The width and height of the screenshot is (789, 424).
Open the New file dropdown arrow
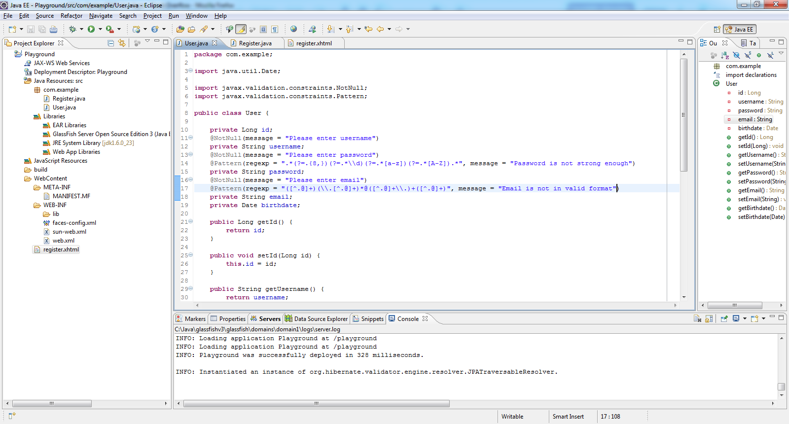click(x=21, y=29)
